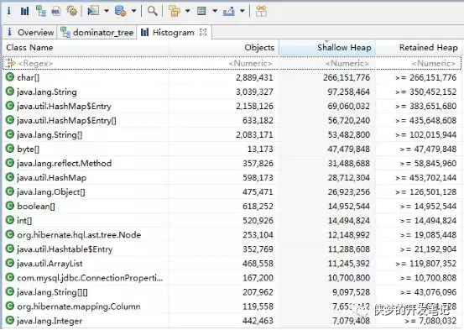This screenshot has width=464, height=330.
Task: Expand the Group Result By dropdown arrow
Action: coord(188,11)
